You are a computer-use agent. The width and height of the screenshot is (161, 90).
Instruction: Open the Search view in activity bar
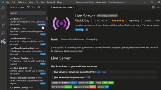pyautogui.click(x=3, y=16)
